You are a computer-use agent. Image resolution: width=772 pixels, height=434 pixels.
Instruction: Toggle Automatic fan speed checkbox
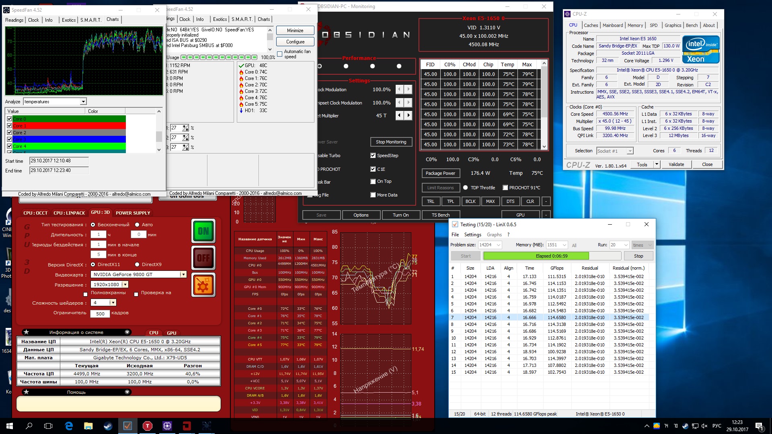[x=280, y=54]
